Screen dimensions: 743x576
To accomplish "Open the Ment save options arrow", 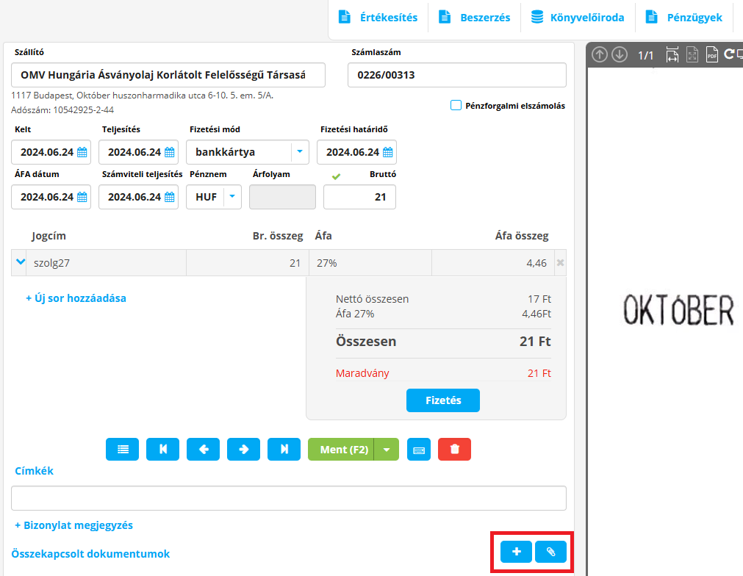I will (x=387, y=450).
